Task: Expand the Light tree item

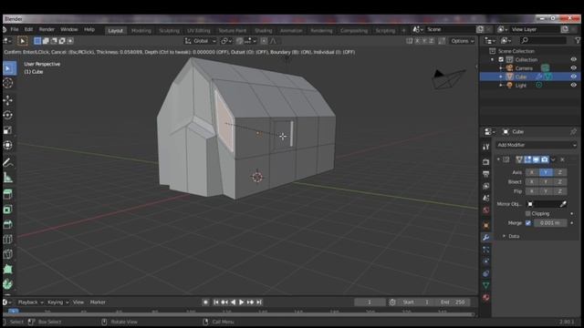Action: click(x=501, y=85)
